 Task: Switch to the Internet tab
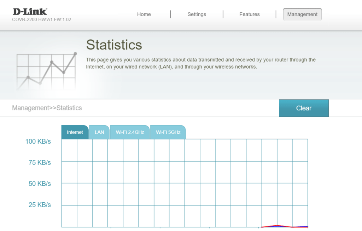point(75,132)
